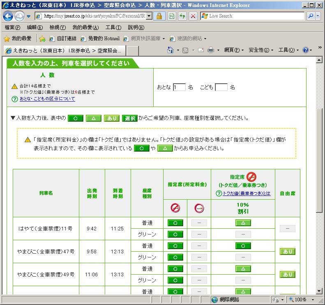This screenshot has height=305, width=325.
Task: Open the 說明(H) menu
Action: click(x=136, y=27)
